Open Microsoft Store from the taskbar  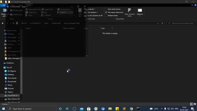tap(89, 109)
